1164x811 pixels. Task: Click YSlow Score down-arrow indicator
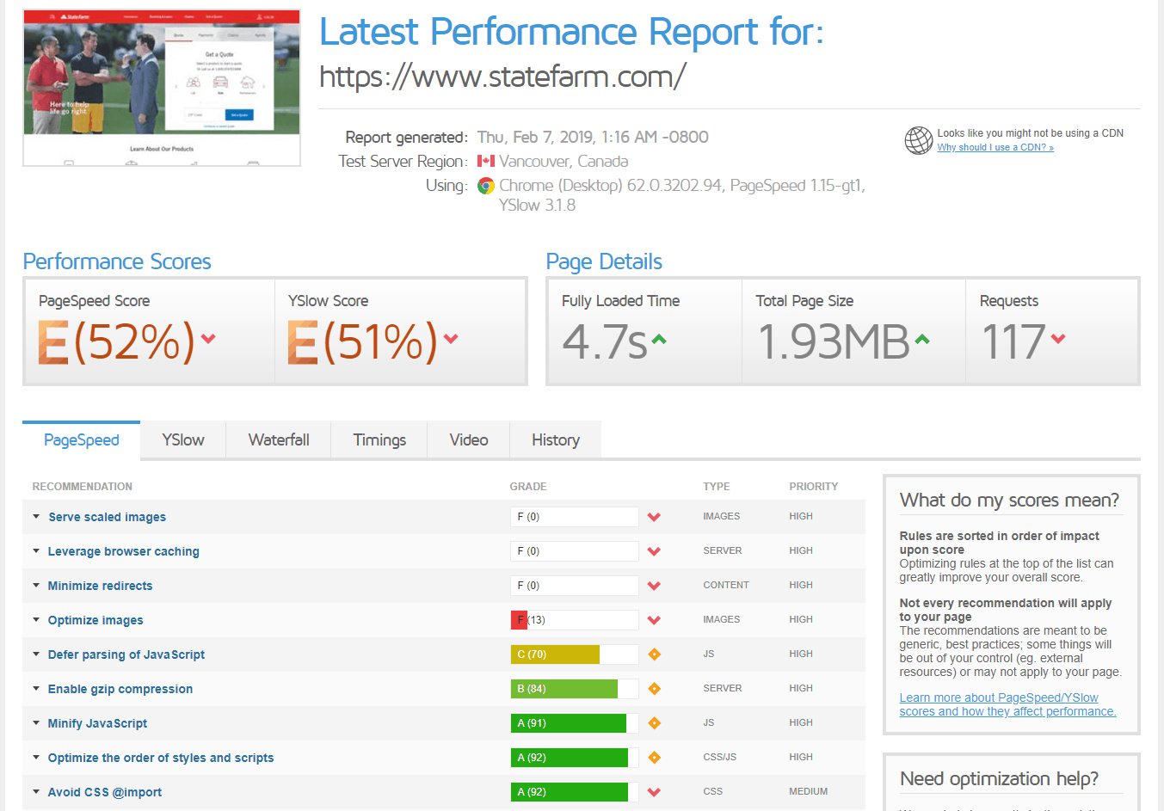click(451, 338)
